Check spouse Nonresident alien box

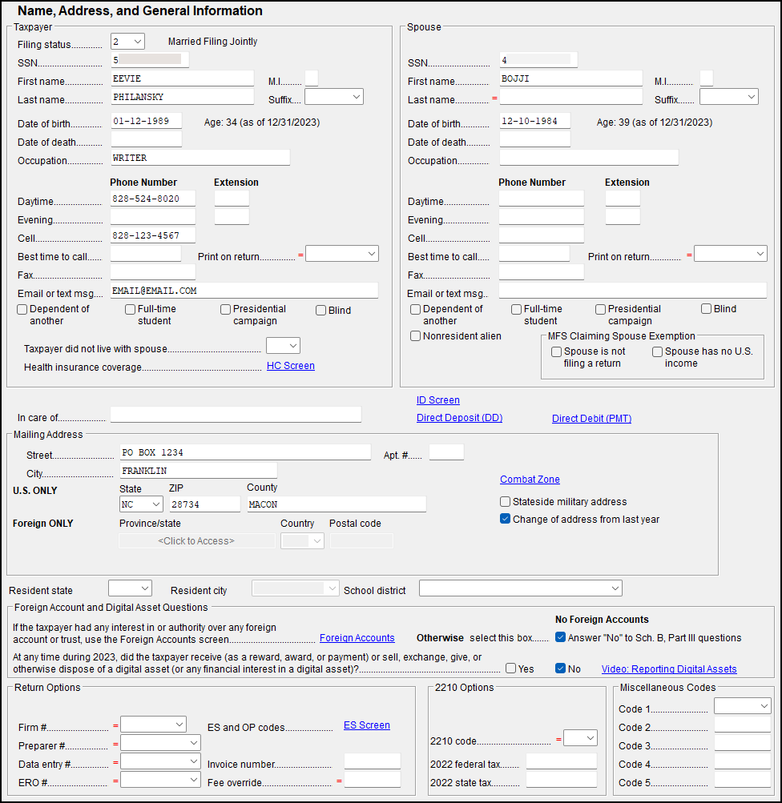tap(416, 336)
